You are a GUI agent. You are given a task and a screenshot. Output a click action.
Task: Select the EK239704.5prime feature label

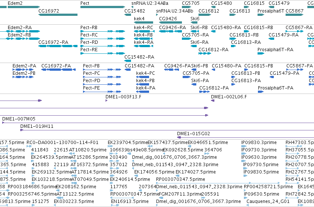pos(128,143)
